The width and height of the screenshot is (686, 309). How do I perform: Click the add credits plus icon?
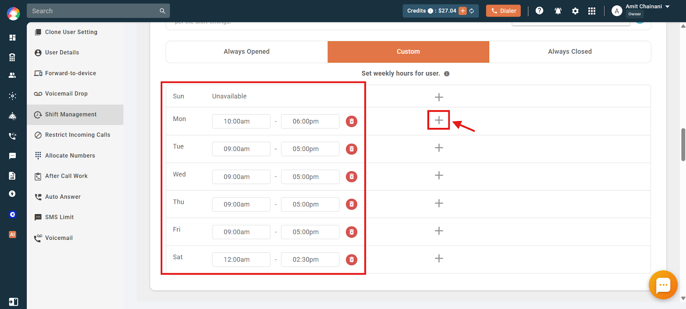463,11
